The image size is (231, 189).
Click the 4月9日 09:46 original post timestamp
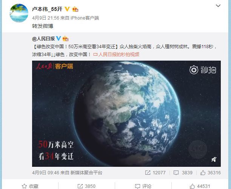46,172
